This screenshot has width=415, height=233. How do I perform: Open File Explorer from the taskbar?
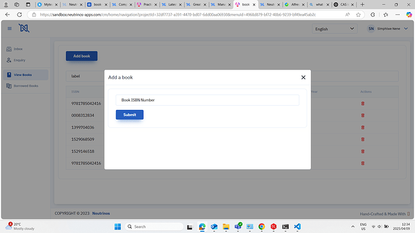(x=226, y=226)
